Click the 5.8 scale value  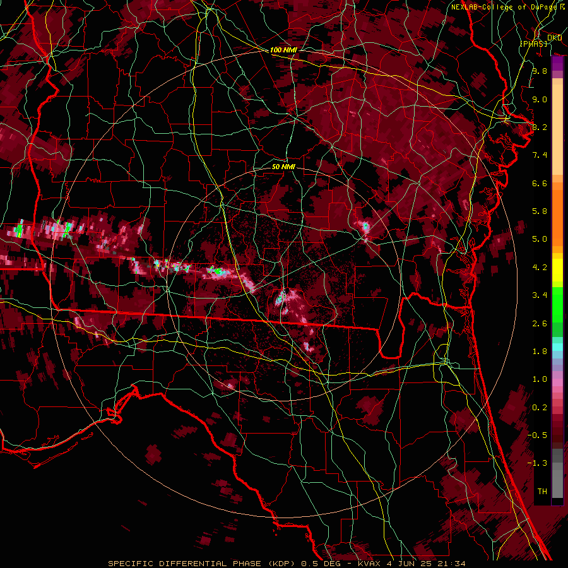coord(540,211)
